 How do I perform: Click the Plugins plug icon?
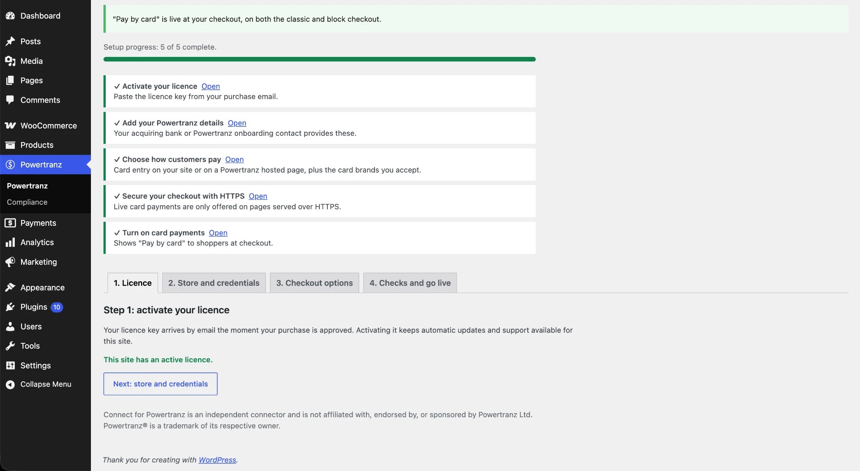point(10,307)
